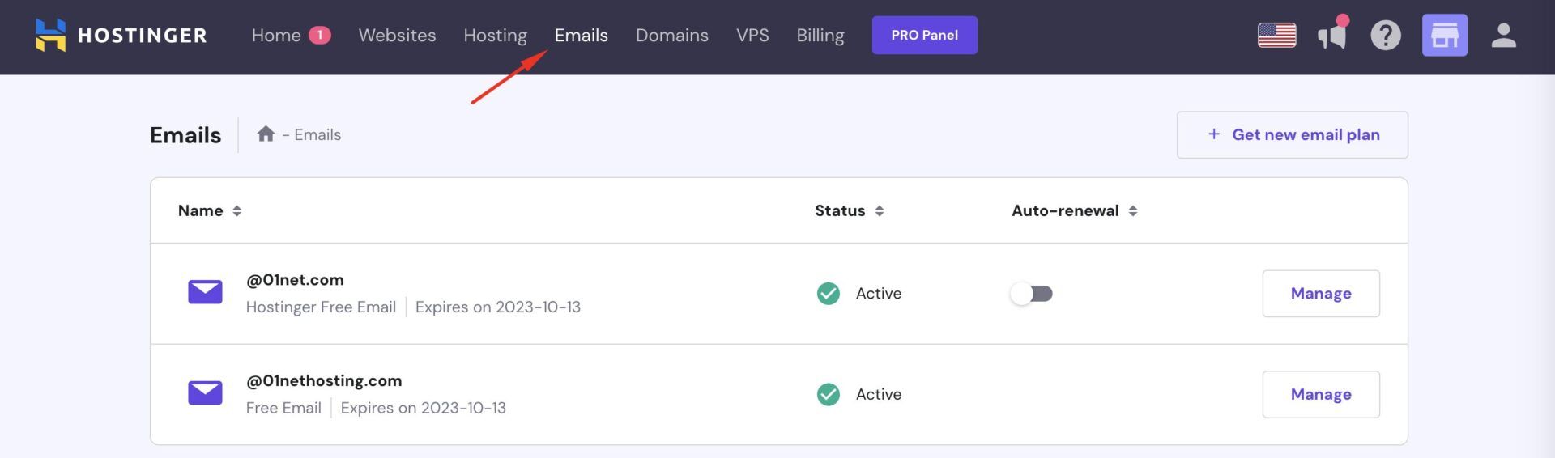
Task: Click Expires on 2023-10-13 for @01nethosting.com
Action: coord(423,407)
